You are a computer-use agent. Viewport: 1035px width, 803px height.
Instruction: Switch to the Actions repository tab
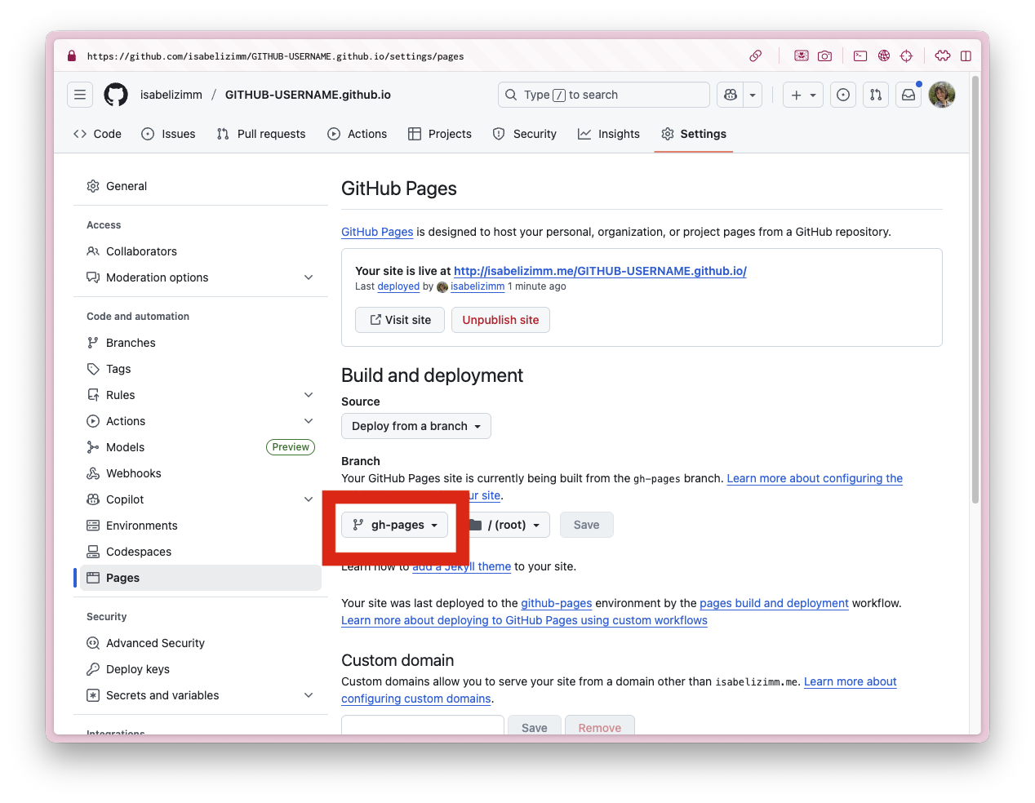click(x=358, y=134)
